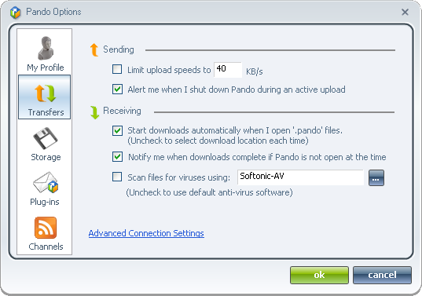Open the Storage floppy disk icon

click(x=46, y=138)
